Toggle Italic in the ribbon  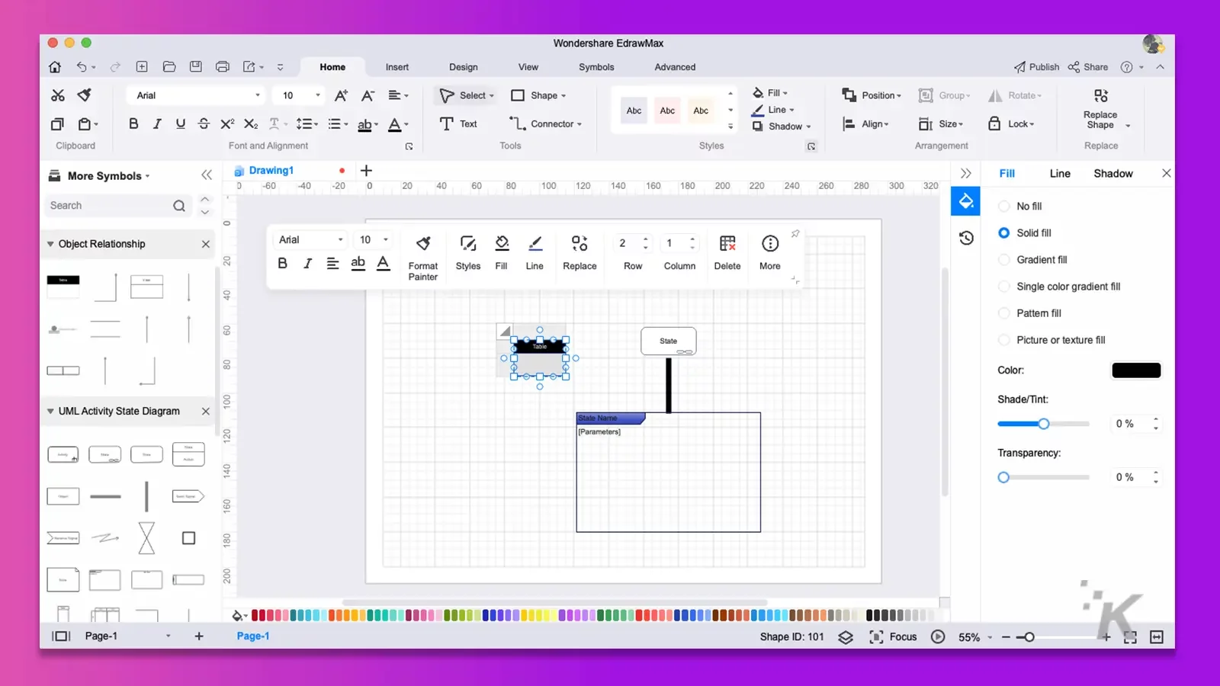click(157, 123)
